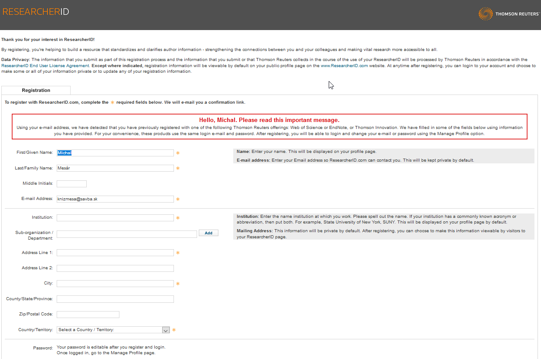The image size is (541, 359).
Task: Click the bold "Data Privacy:" text
Action: click(16, 60)
